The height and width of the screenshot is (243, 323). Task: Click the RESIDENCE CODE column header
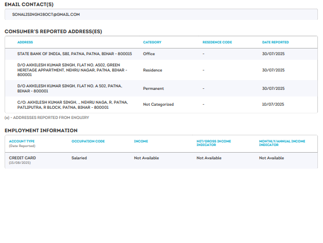[217, 42]
